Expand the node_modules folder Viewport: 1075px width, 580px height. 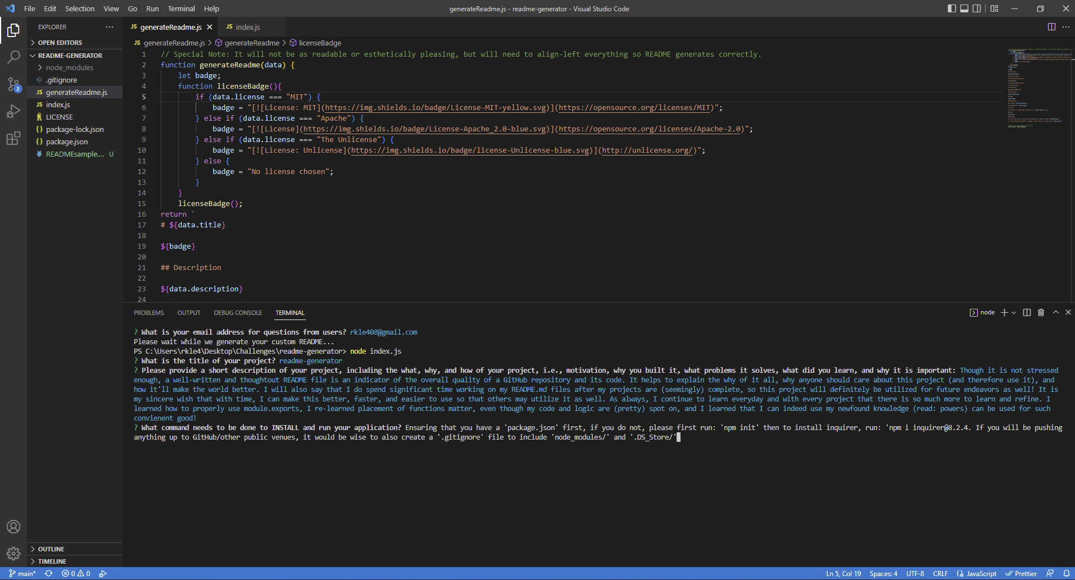(x=75, y=67)
